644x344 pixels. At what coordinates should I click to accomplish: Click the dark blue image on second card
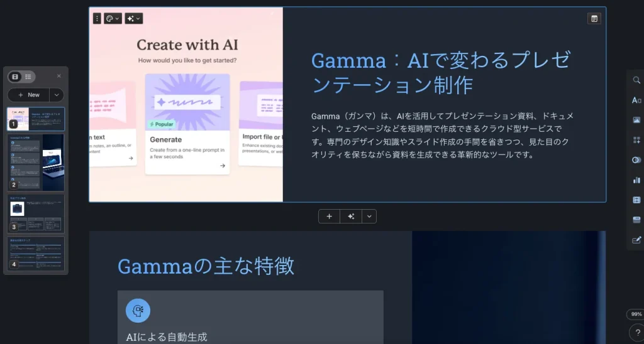[x=509, y=288]
